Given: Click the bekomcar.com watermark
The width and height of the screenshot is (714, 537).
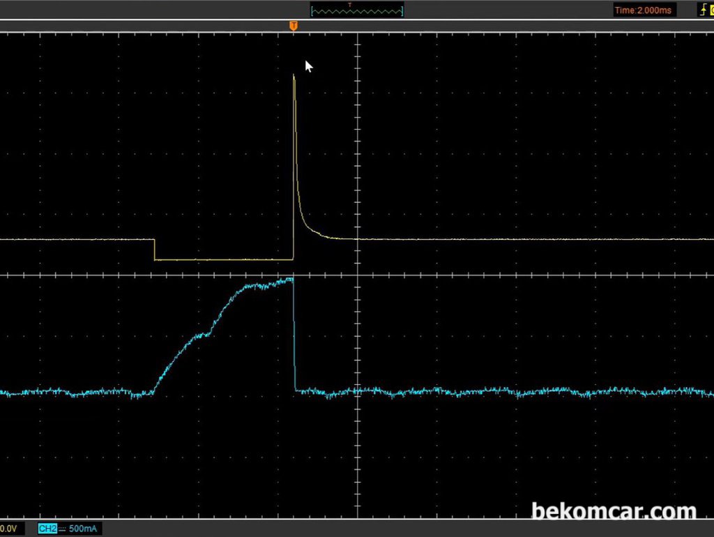Looking at the screenshot, I should pos(614,511).
